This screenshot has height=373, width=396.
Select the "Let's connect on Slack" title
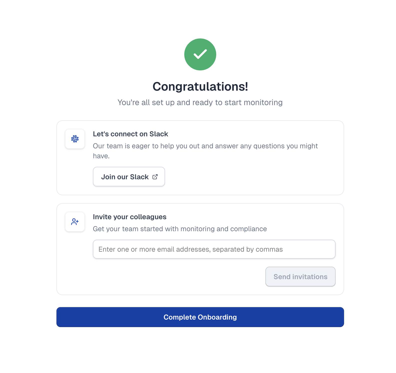(130, 134)
